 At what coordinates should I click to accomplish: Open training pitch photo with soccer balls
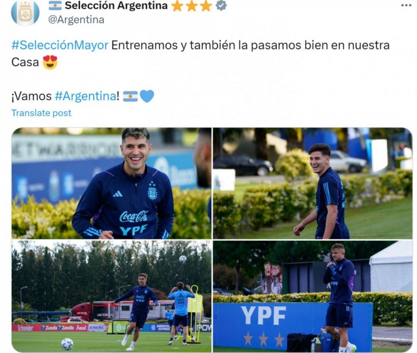[x=111, y=296]
